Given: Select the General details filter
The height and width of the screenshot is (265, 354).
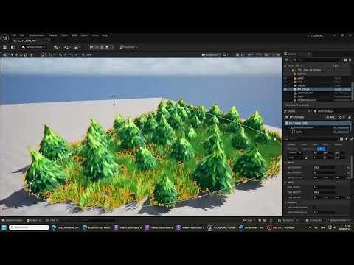Looking at the screenshot, I should [x=291, y=144].
